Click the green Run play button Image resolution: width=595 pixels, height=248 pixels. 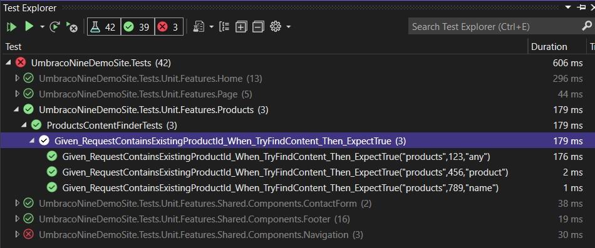tap(29, 26)
